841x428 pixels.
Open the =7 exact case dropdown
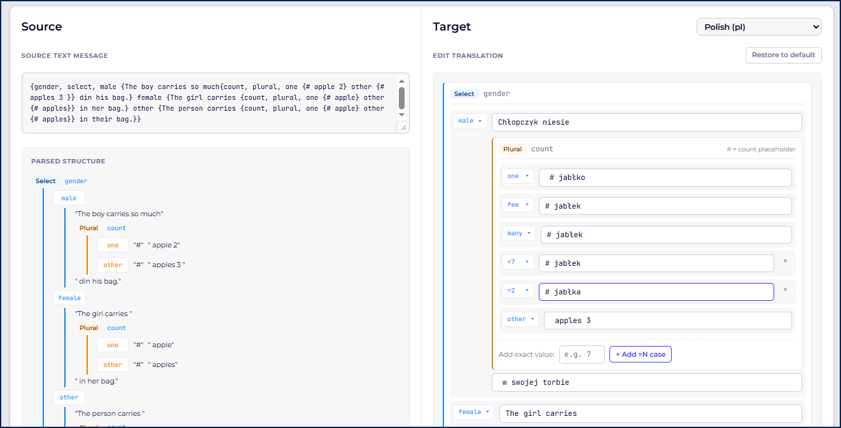517,262
